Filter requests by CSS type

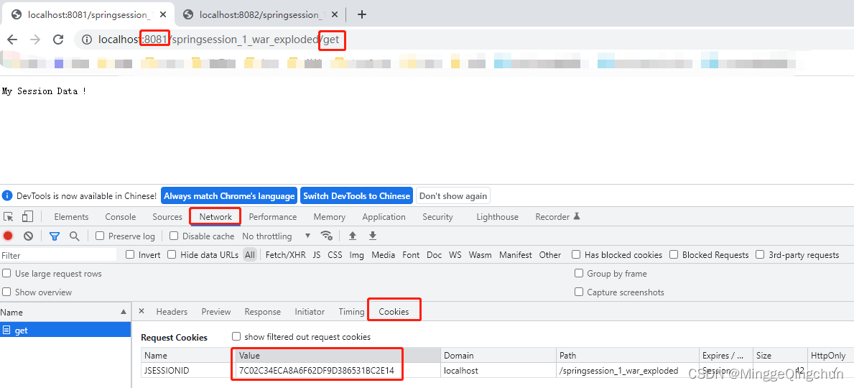click(335, 254)
